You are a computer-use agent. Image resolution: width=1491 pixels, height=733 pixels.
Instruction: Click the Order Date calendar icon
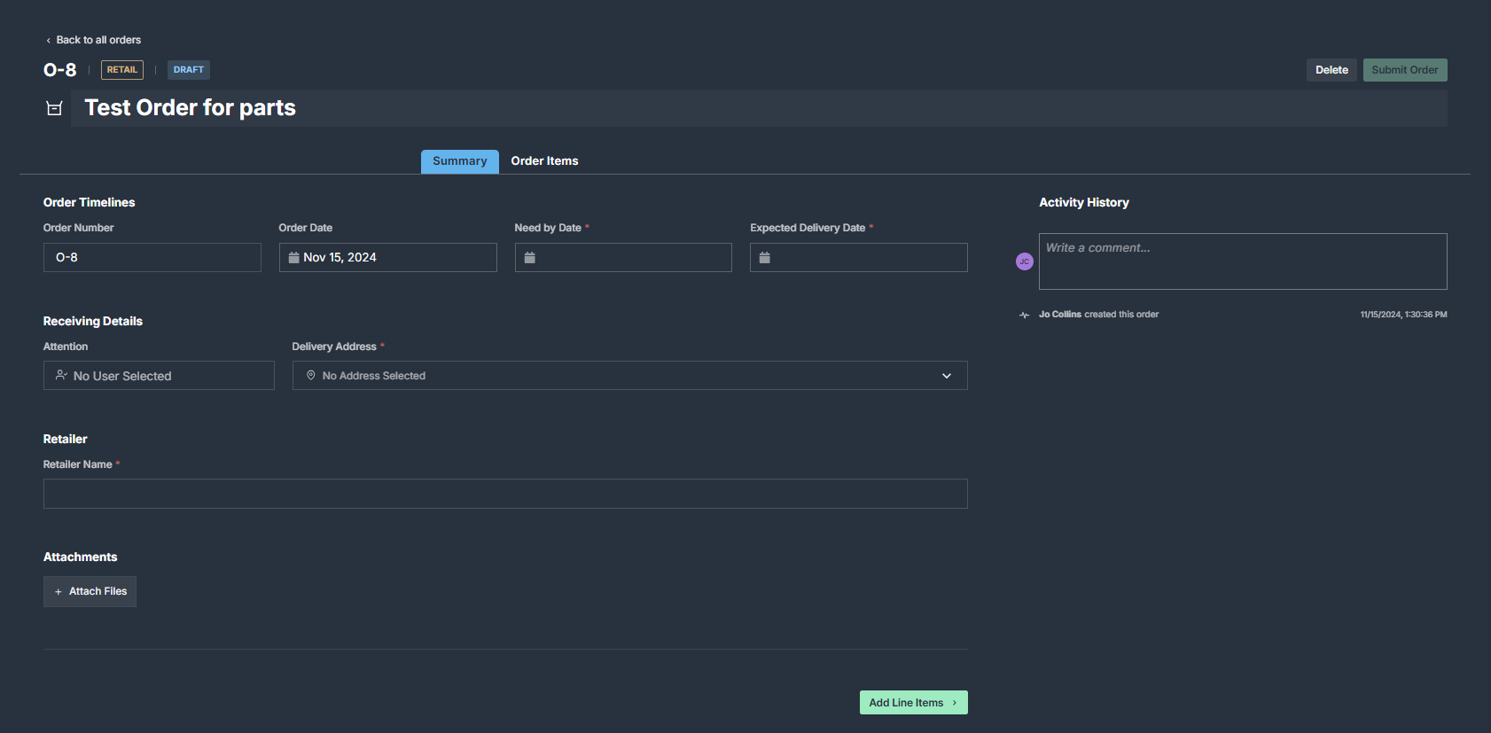tap(293, 258)
